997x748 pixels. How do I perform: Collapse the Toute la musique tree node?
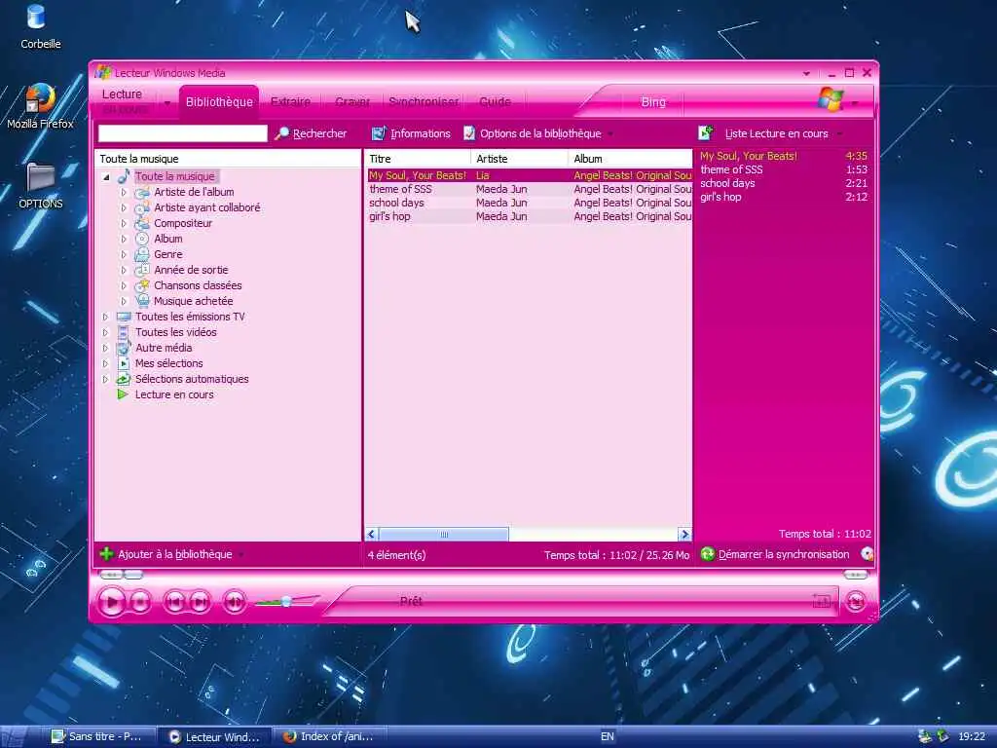[106, 177]
